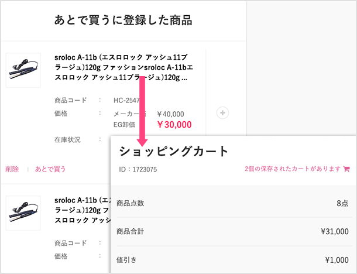Screen dimensions: 357x274
Task: Open the 2個の保存されたカートがあります link
Action: (x=293, y=169)
